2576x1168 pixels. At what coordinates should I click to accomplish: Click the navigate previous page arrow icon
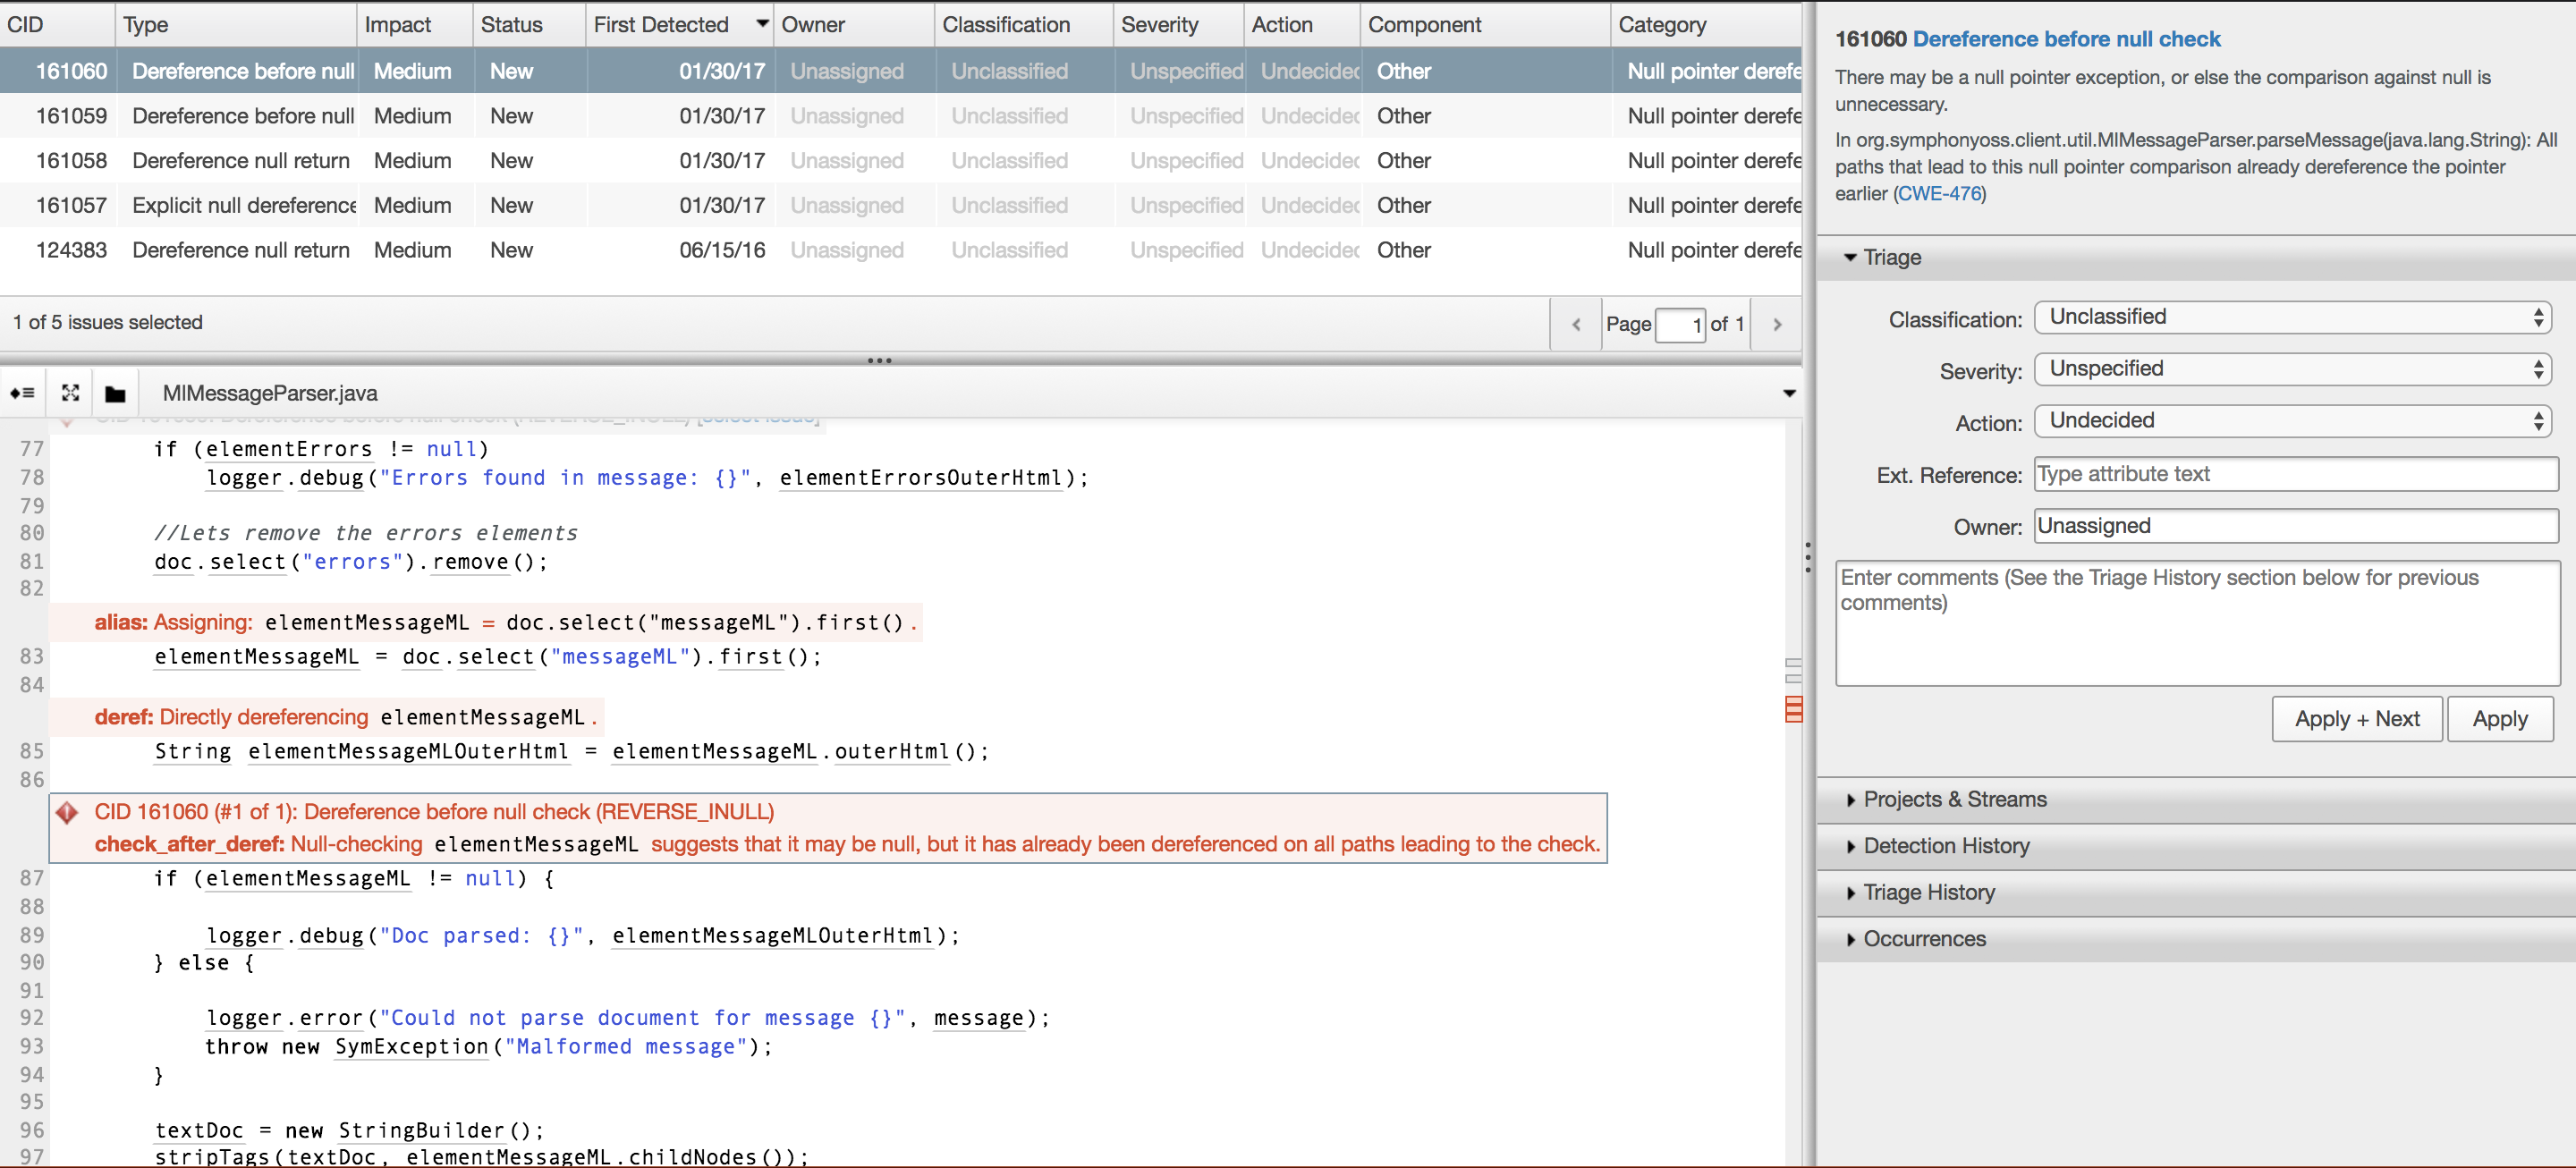[1574, 324]
